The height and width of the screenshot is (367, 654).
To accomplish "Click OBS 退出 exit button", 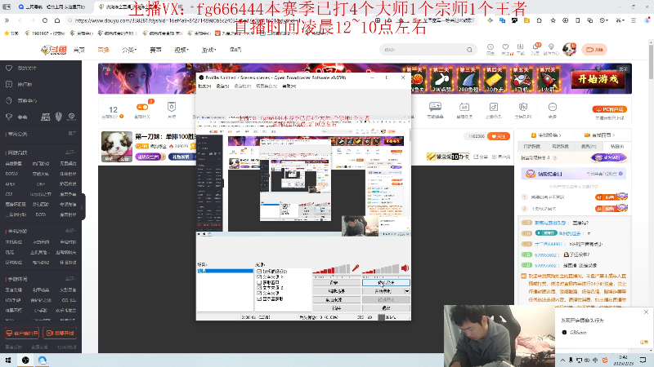I will (386, 308).
